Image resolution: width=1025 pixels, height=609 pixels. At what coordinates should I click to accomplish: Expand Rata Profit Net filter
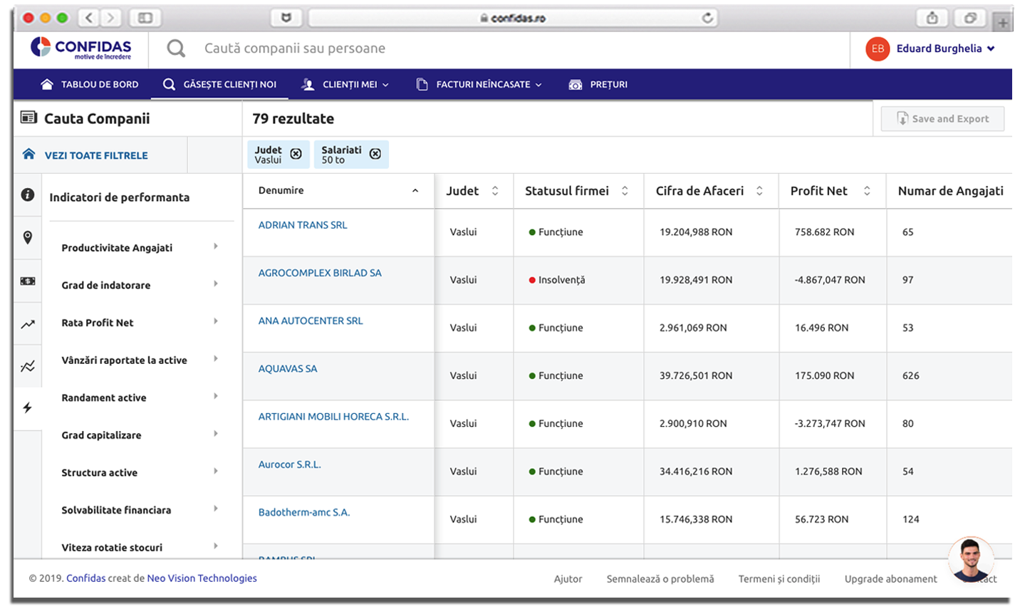click(x=140, y=323)
